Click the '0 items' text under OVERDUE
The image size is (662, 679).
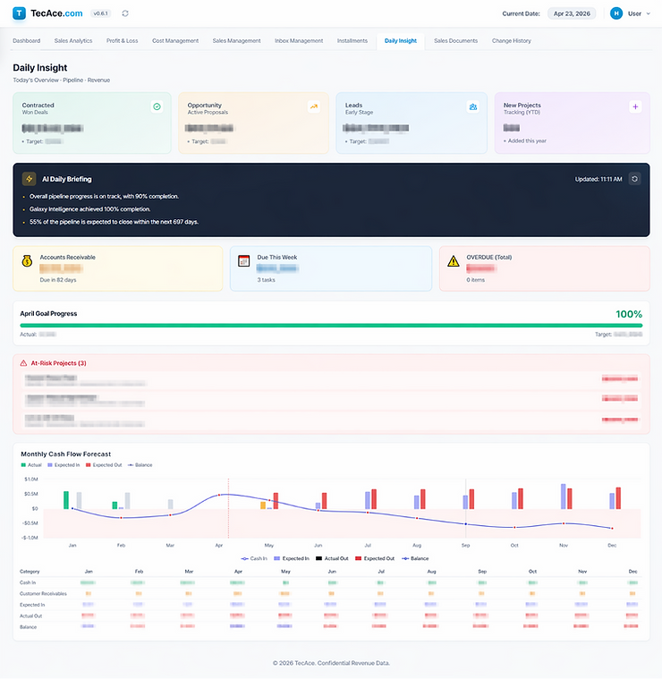[x=475, y=280]
